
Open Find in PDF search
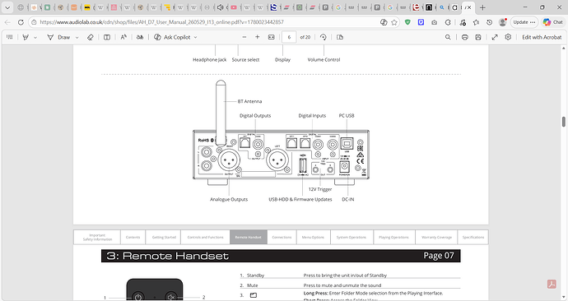(x=448, y=37)
